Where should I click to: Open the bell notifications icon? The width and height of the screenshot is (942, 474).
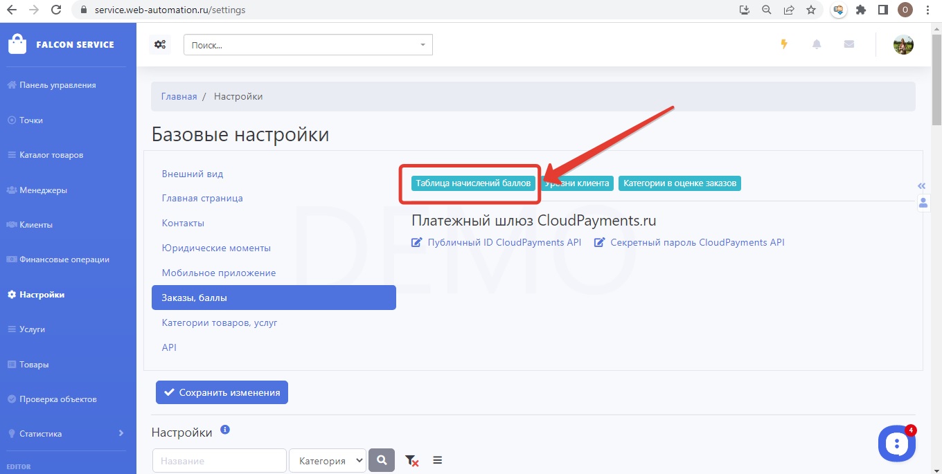(817, 44)
